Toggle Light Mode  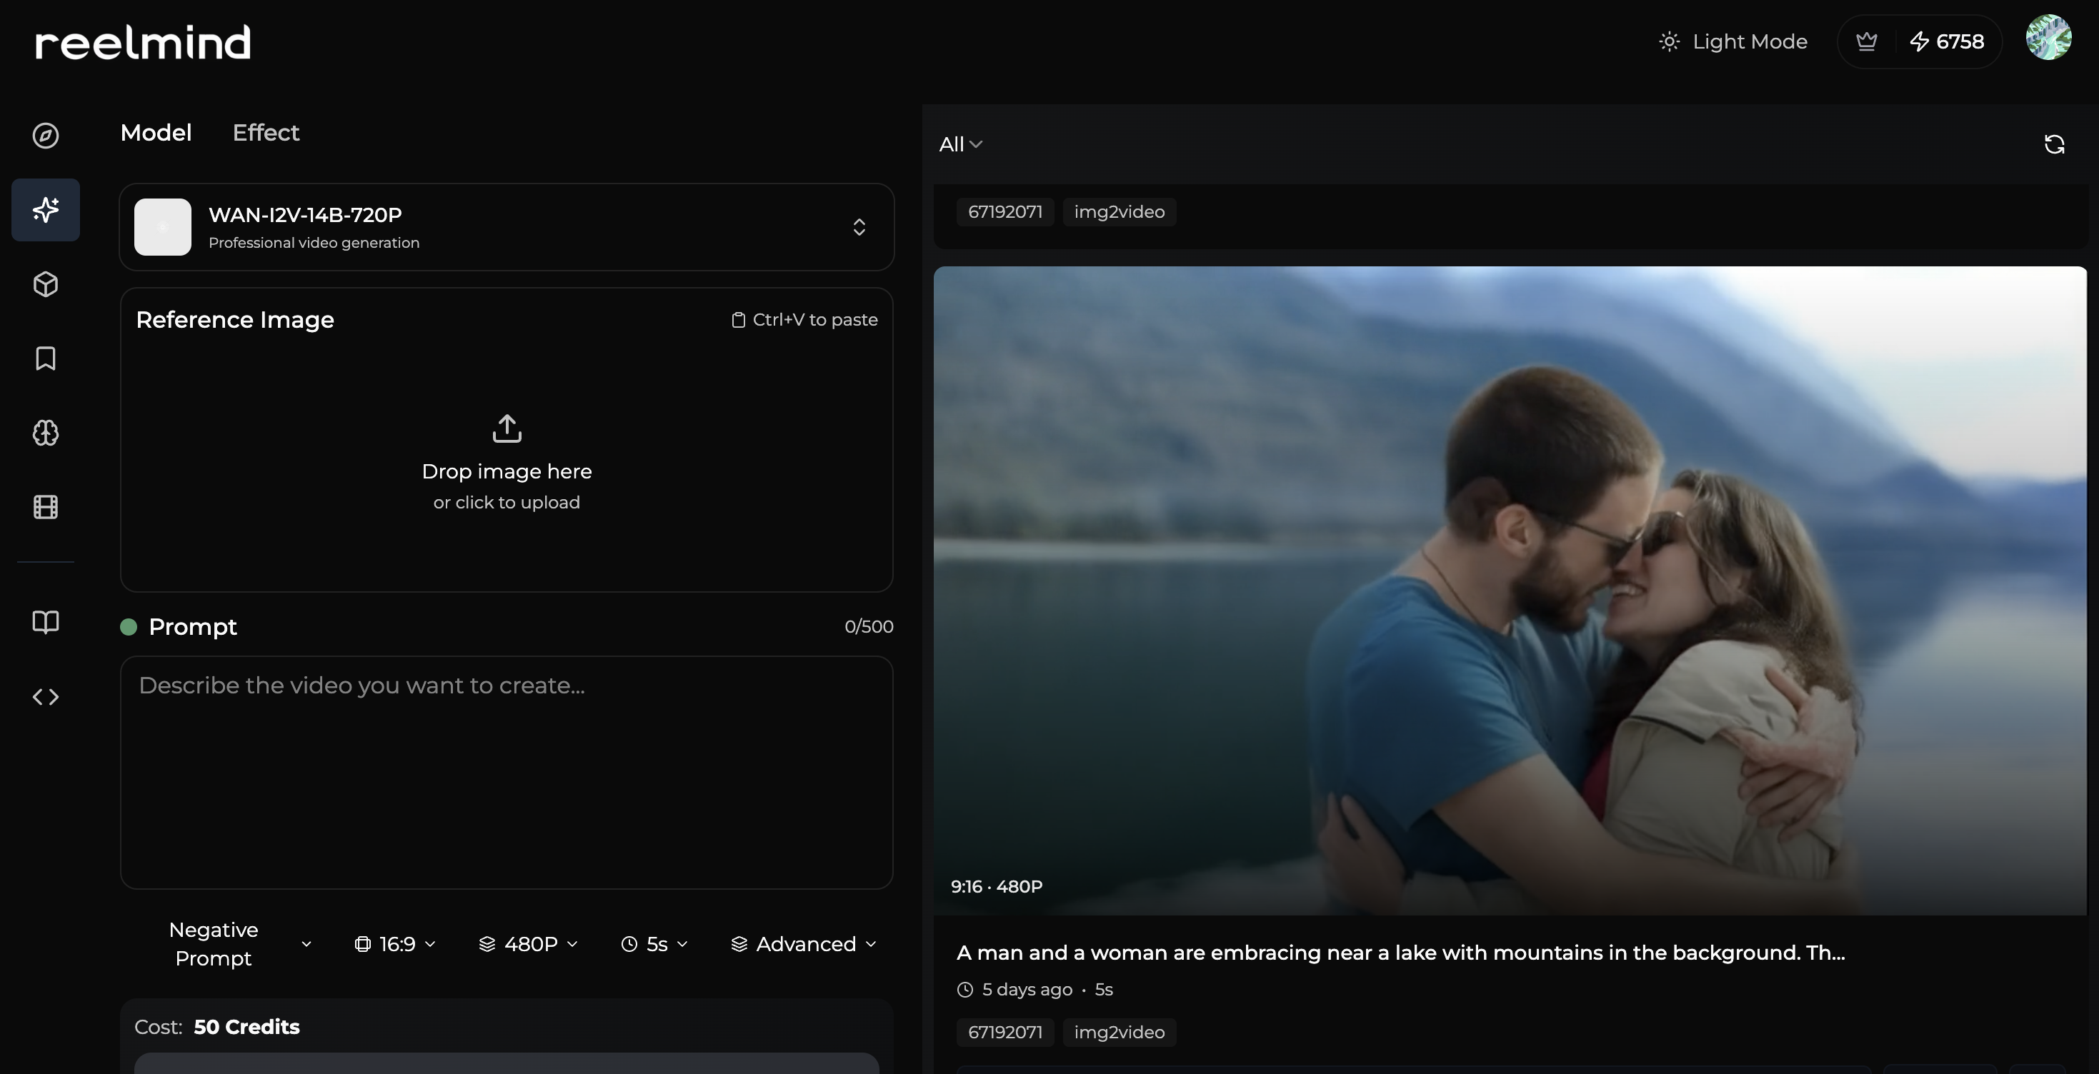pos(1733,41)
